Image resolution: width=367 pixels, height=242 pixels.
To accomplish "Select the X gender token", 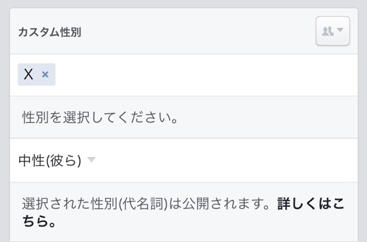I will [x=36, y=74].
